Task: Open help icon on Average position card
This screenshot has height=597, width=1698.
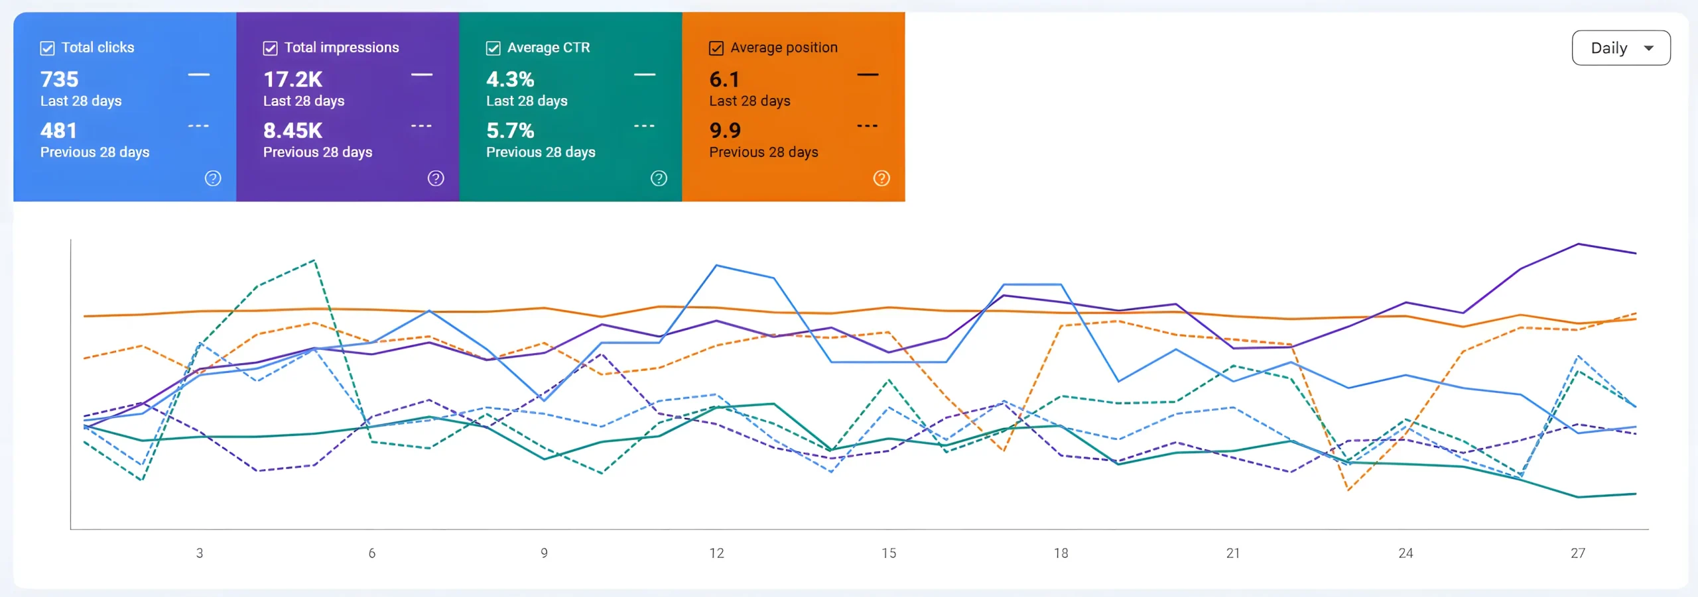Action: click(x=882, y=178)
